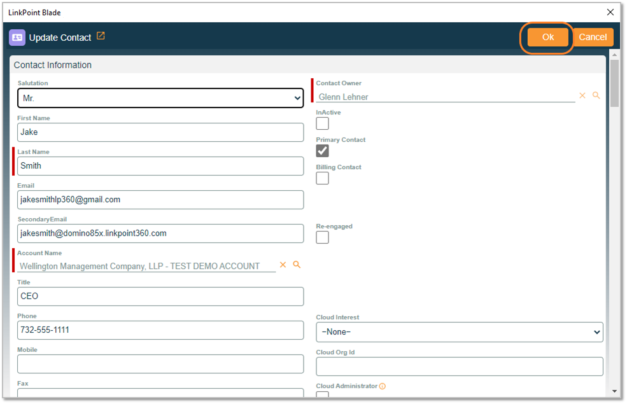Open the contact record pop-out icon
Image resolution: width=627 pixels, height=404 pixels.
click(101, 36)
